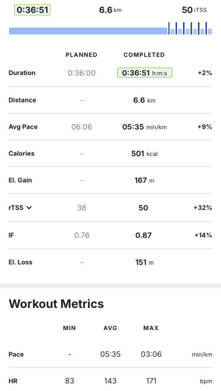Click the 50 rTSS summary at top

[x=194, y=10]
